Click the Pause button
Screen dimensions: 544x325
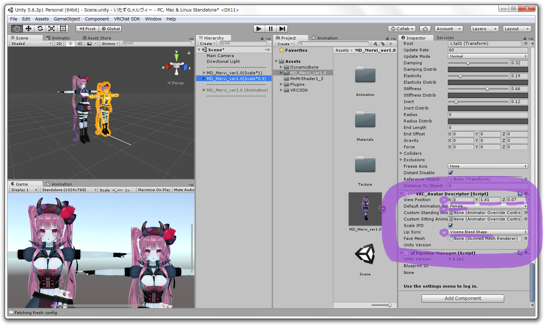(x=271, y=29)
